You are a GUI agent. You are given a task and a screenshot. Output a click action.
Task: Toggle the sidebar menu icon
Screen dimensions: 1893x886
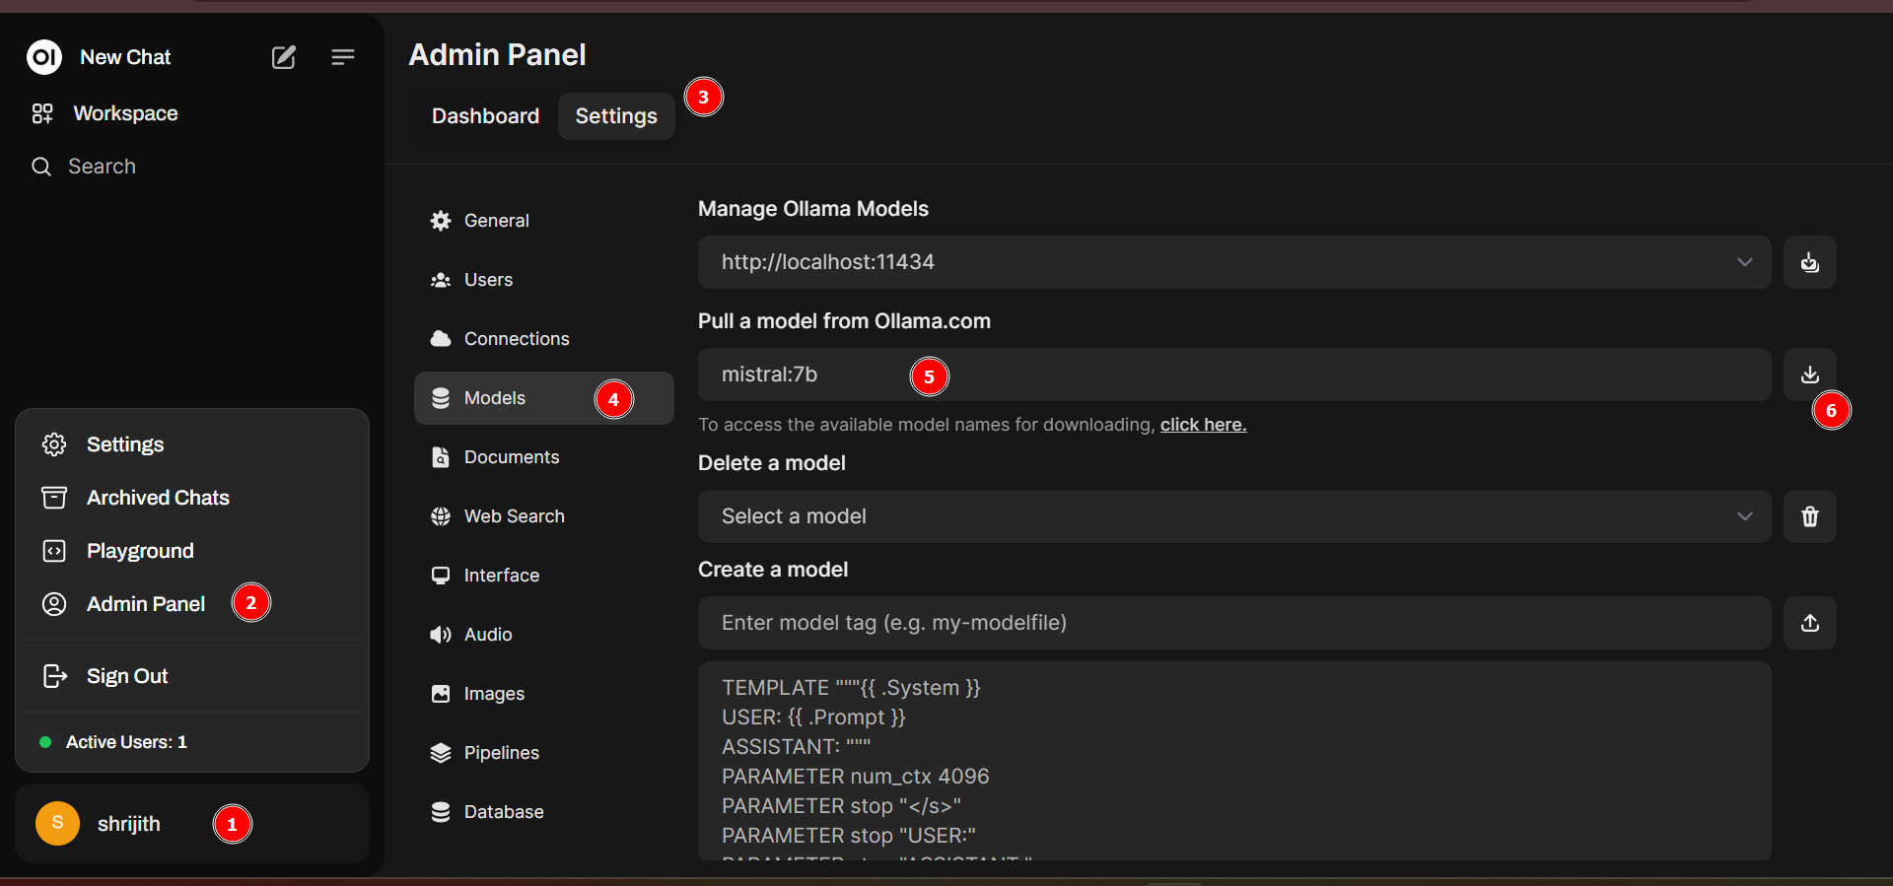click(342, 57)
